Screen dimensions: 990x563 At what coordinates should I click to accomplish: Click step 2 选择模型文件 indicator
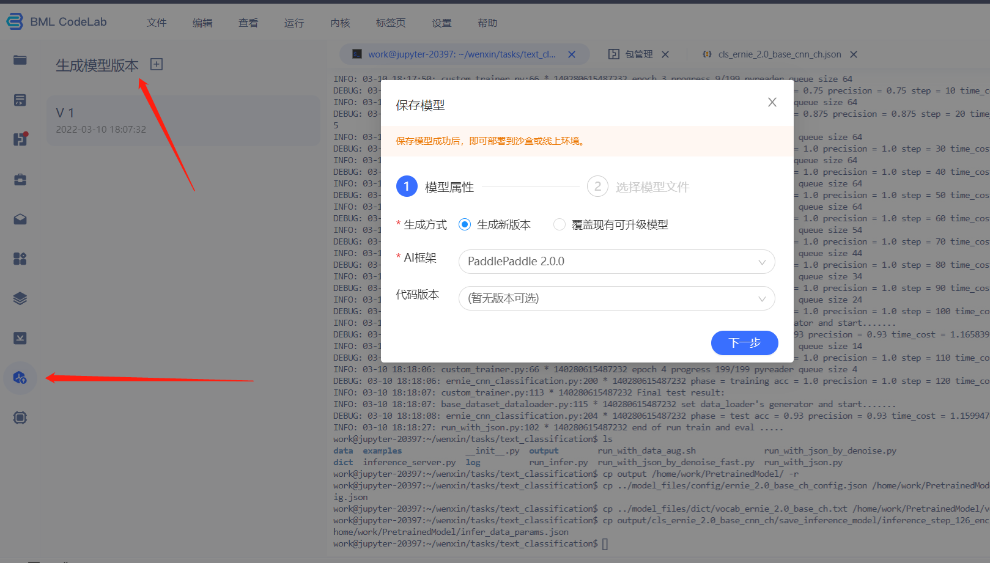tap(638, 186)
